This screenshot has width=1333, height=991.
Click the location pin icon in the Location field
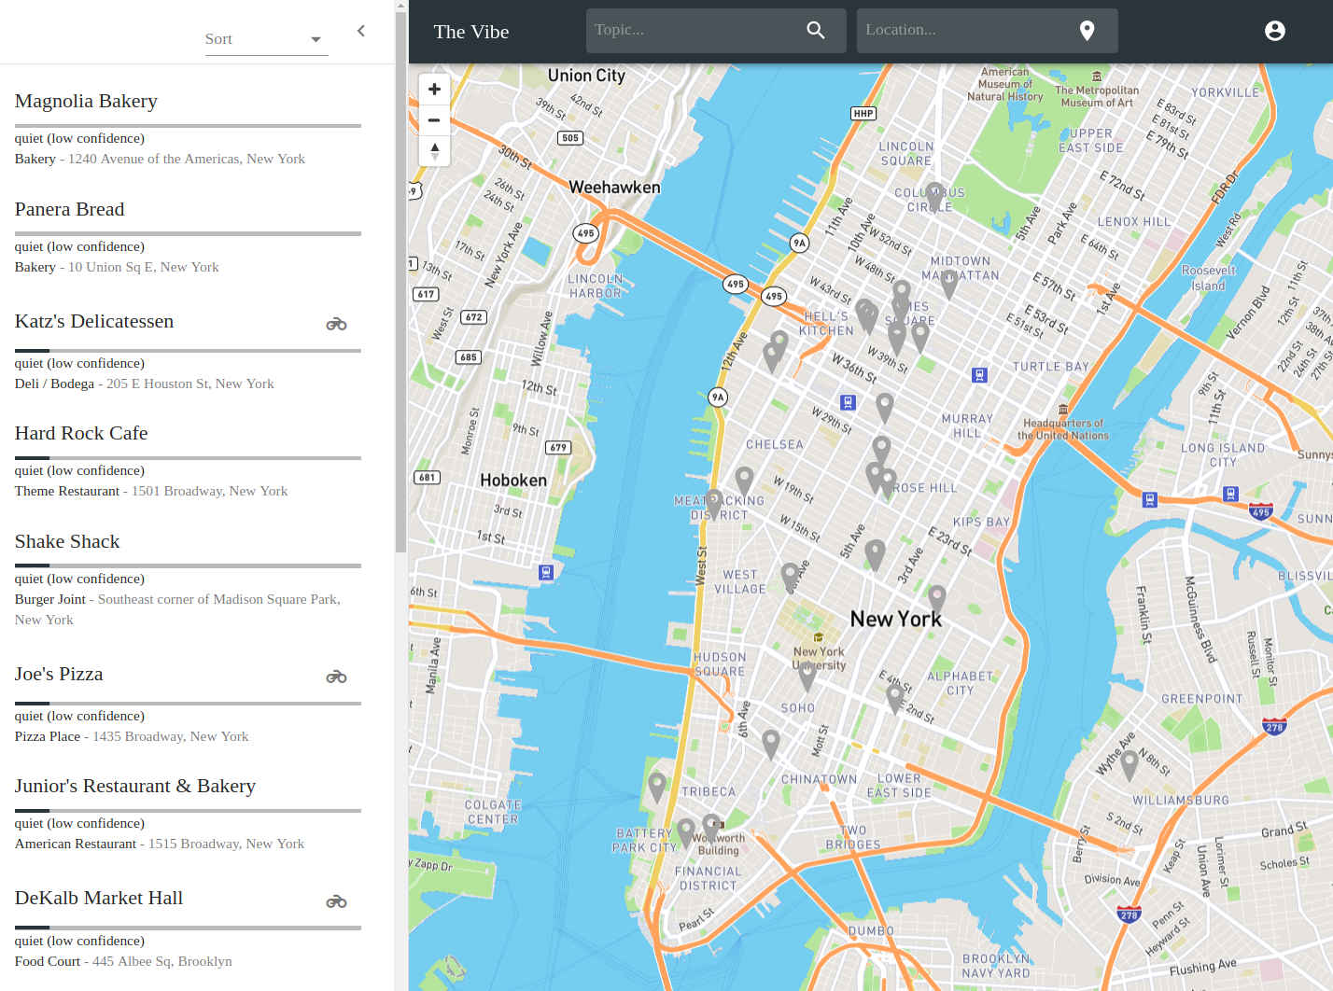(1087, 31)
